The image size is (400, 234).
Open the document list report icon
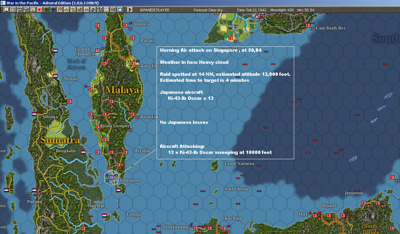pyautogui.click(x=13, y=10)
